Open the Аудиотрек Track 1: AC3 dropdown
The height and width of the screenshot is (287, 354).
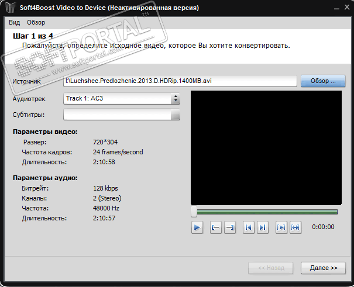122,99
